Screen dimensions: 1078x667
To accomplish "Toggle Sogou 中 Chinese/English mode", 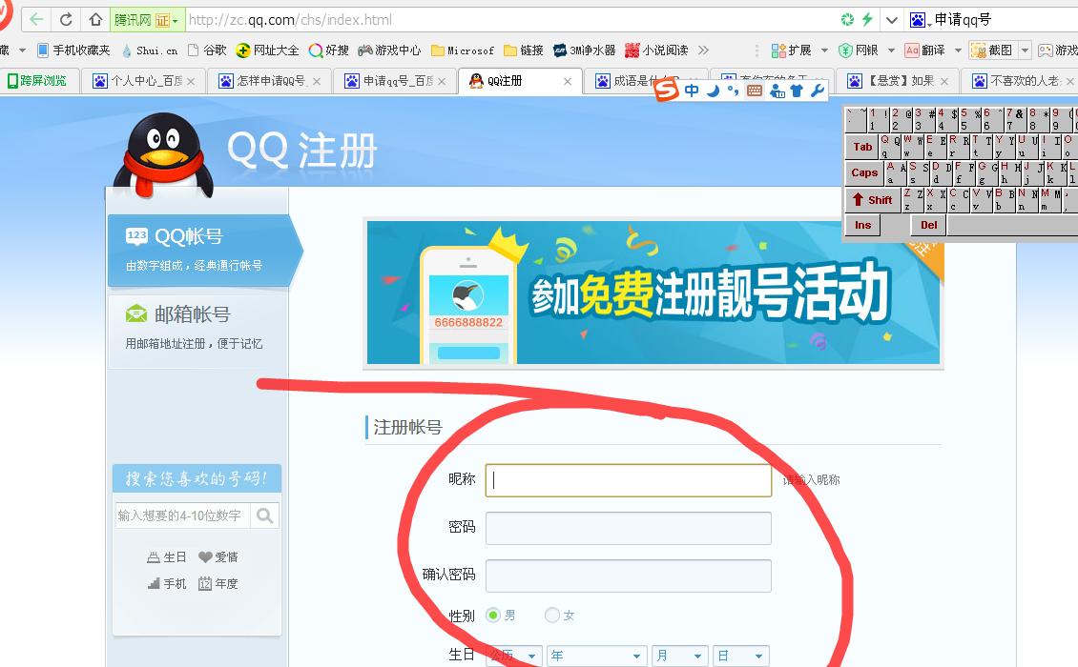I will (x=692, y=90).
